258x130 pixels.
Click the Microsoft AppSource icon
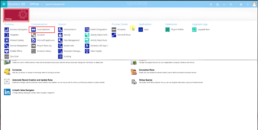(34, 40)
